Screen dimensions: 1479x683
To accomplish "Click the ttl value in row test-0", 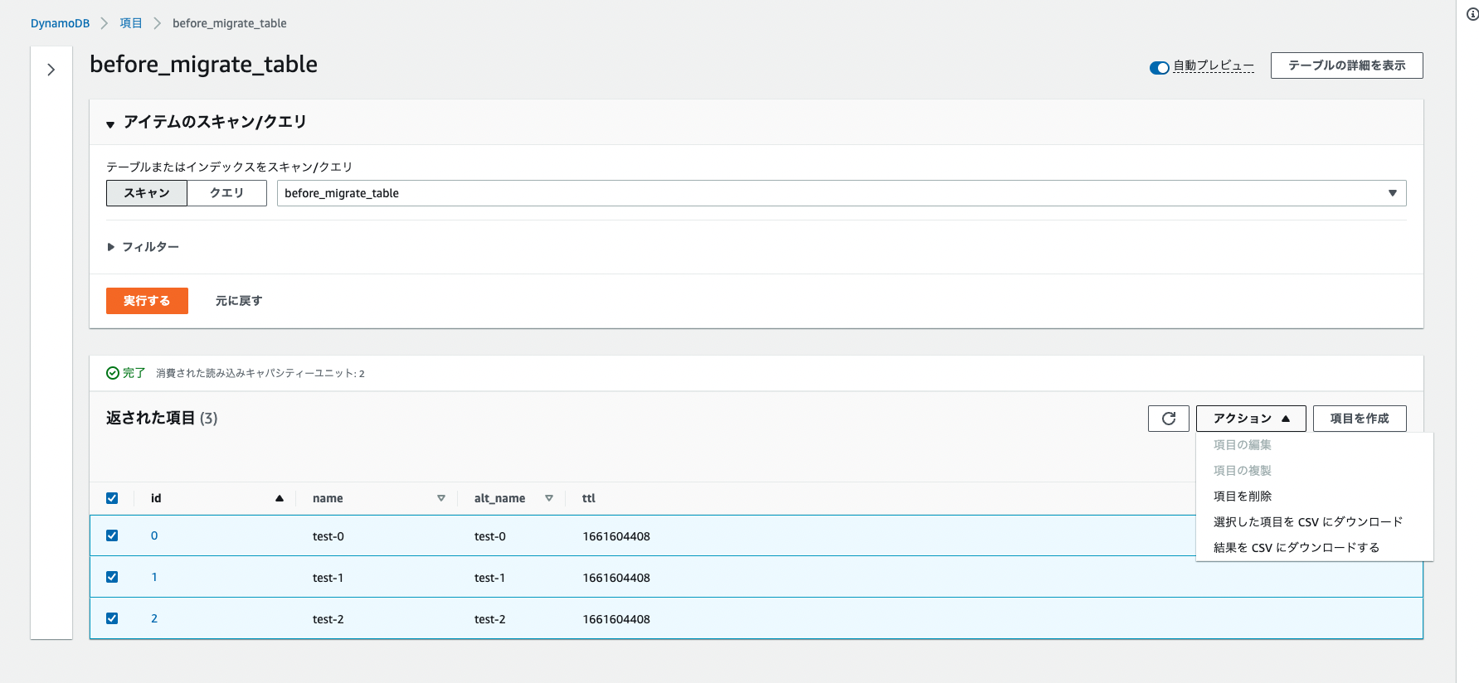I will click(x=616, y=536).
